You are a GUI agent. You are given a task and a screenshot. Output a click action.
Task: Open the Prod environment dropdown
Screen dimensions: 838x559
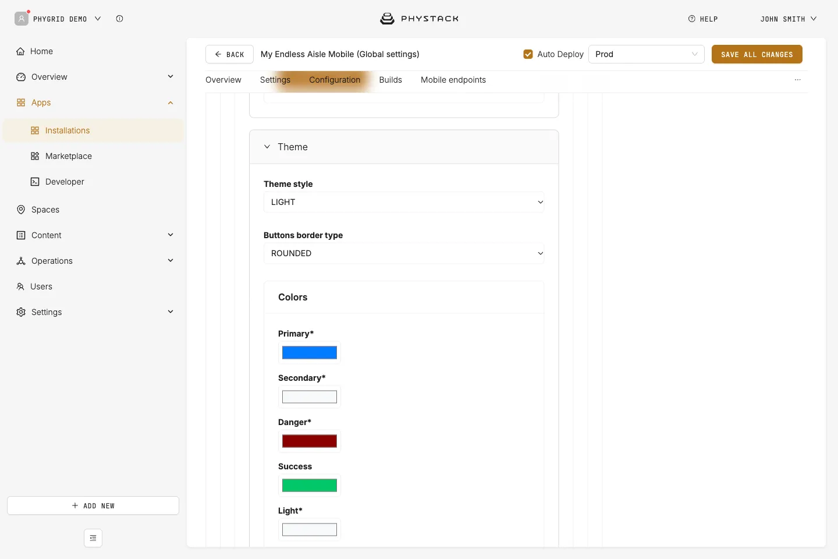(647, 54)
